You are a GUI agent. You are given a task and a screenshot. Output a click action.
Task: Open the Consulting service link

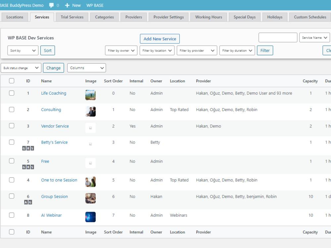tap(51, 110)
